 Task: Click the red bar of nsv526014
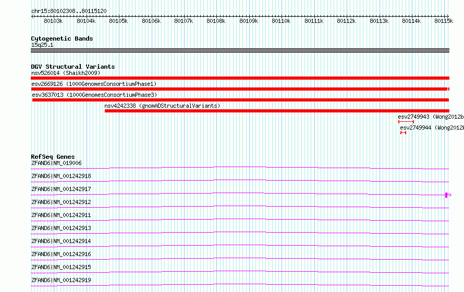tap(240, 78)
